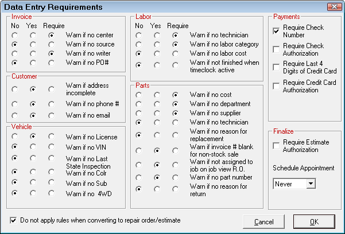
Task: Set 'Warn if no center' to No
Action: click(x=14, y=35)
